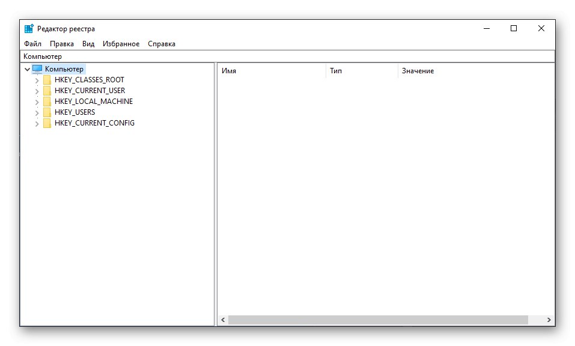Image resolution: width=575 pixels, height=346 pixels.
Task: Click HKEY_USERS folder icon
Action: point(47,112)
